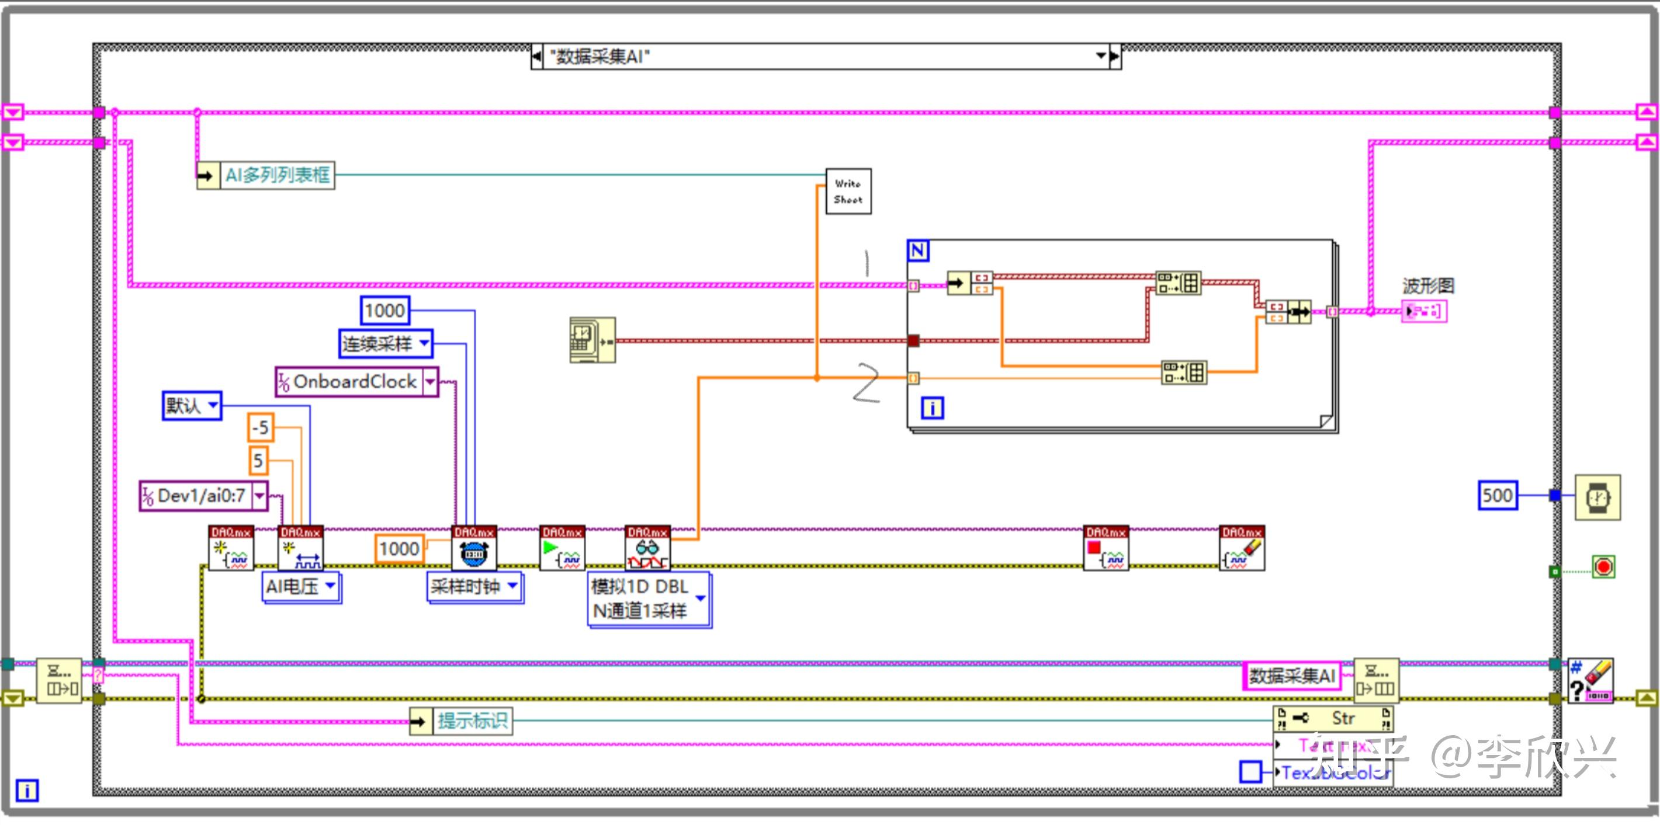Image resolution: width=1660 pixels, height=825 pixels.
Task: Click the Write Sheet subVI
Action: 848,192
